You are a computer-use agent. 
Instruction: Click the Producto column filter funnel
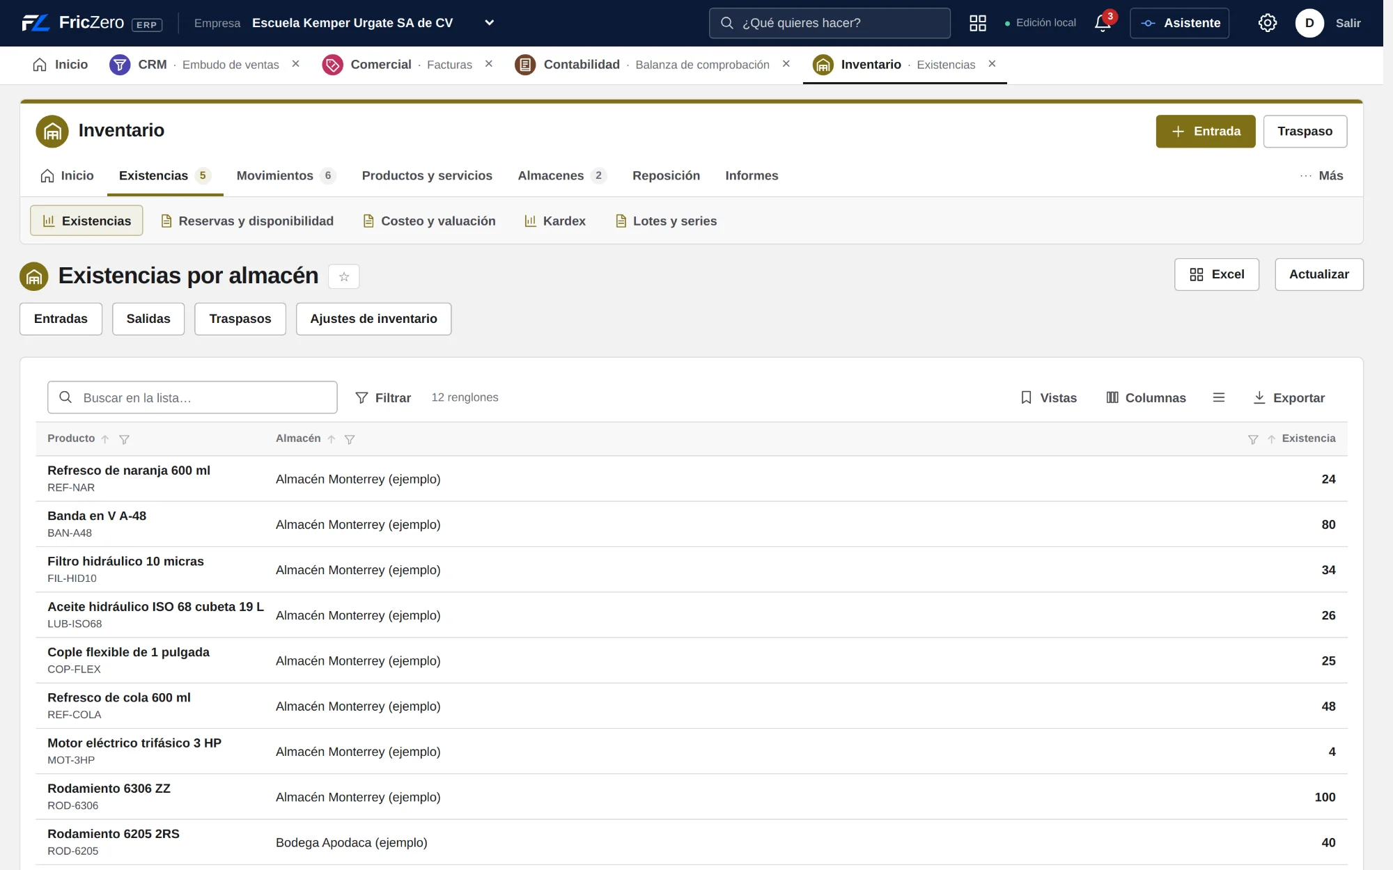124,439
